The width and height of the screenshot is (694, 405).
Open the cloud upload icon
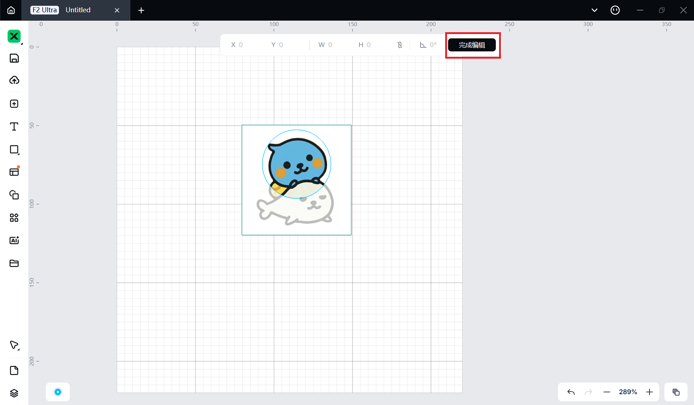coord(14,80)
